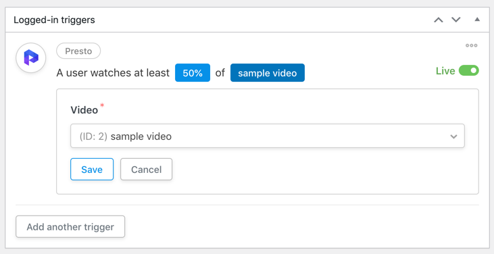The width and height of the screenshot is (494, 254).
Task: Click the (ID: 2) text in dropdown
Action: coord(93,136)
